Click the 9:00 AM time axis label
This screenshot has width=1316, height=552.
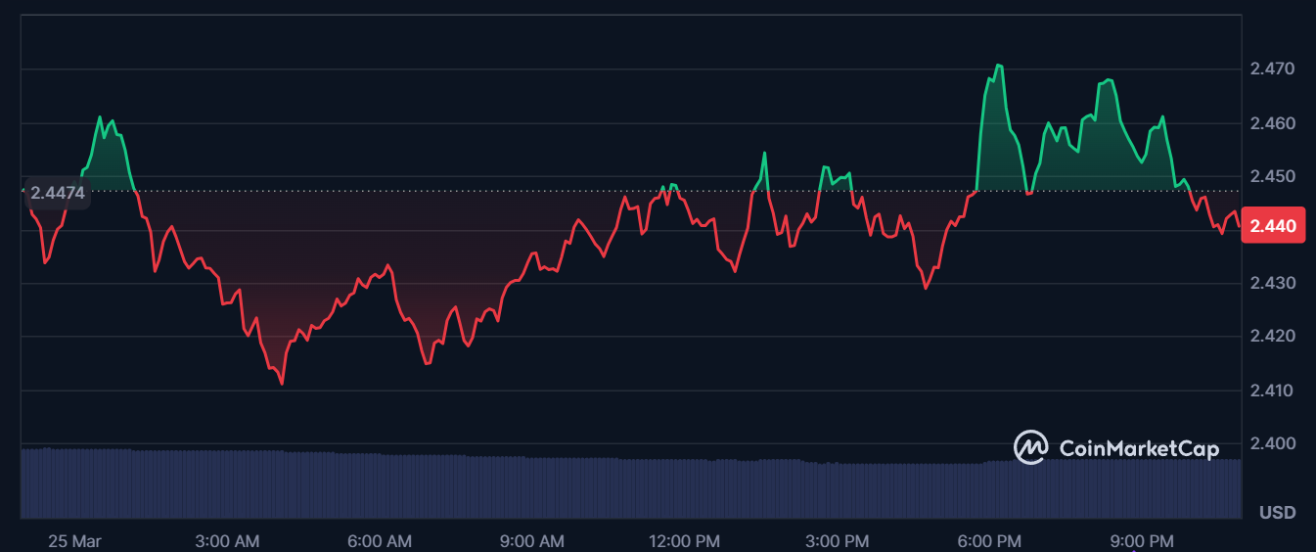533,540
